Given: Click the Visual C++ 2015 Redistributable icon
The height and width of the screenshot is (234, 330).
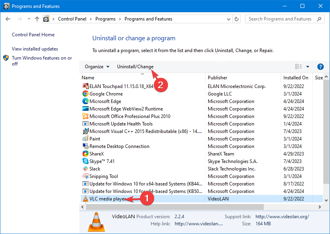Looking at the screenshot, I should pos(85,131).
